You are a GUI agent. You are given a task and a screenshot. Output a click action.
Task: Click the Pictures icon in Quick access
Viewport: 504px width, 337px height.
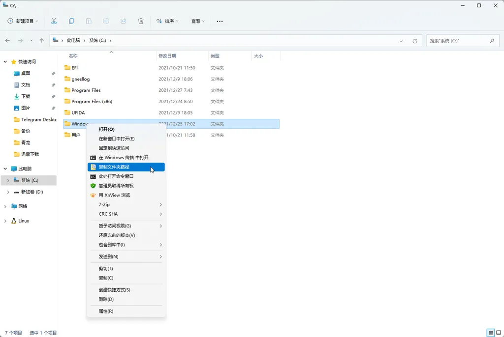[x=17, y=108]
